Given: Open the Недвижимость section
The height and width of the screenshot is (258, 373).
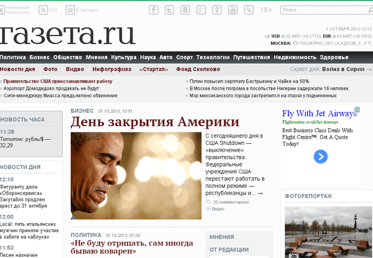Looking at the screenshot, I should [x=295, y=57].
